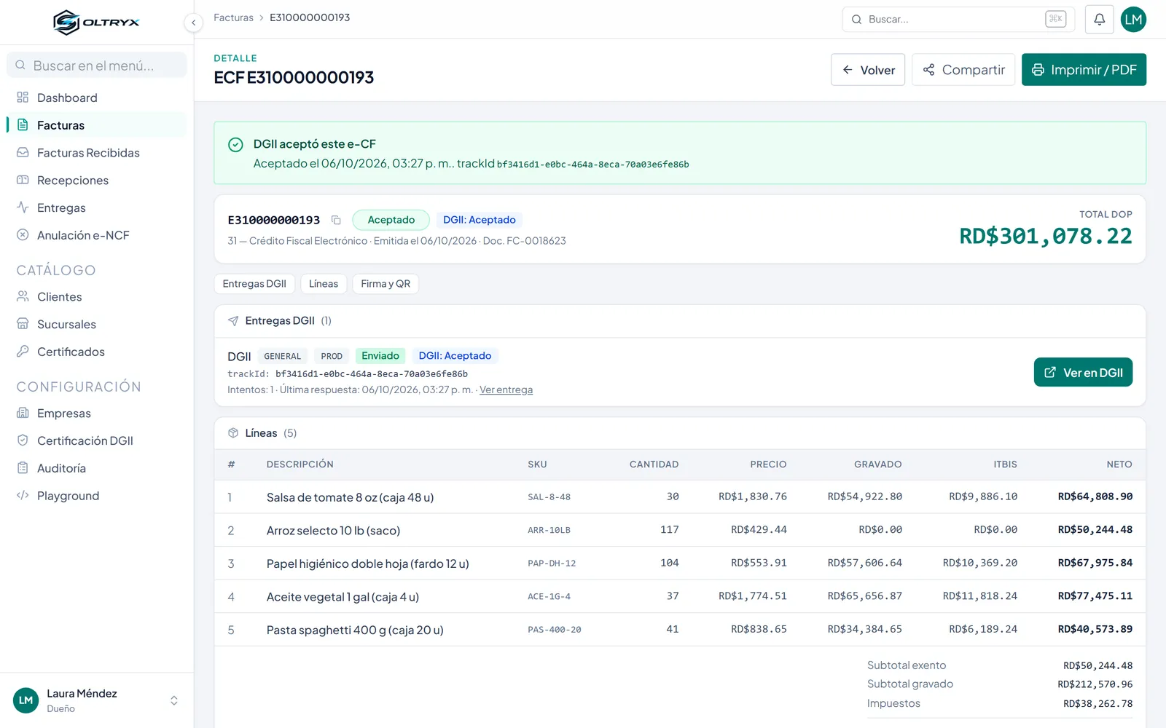Click the Aceptado status badge
This screenshot has width=1166, height=728.
tap(391, 220)
